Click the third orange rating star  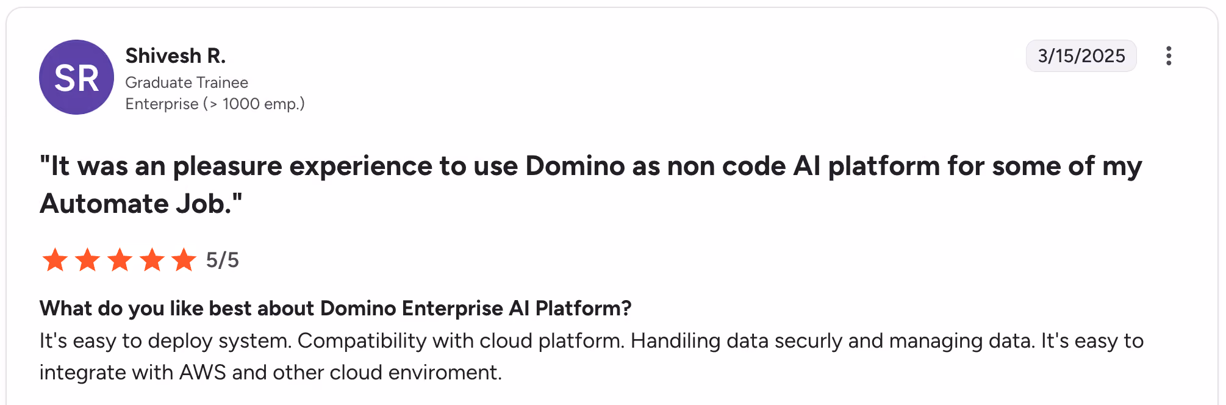pos(120,260)
